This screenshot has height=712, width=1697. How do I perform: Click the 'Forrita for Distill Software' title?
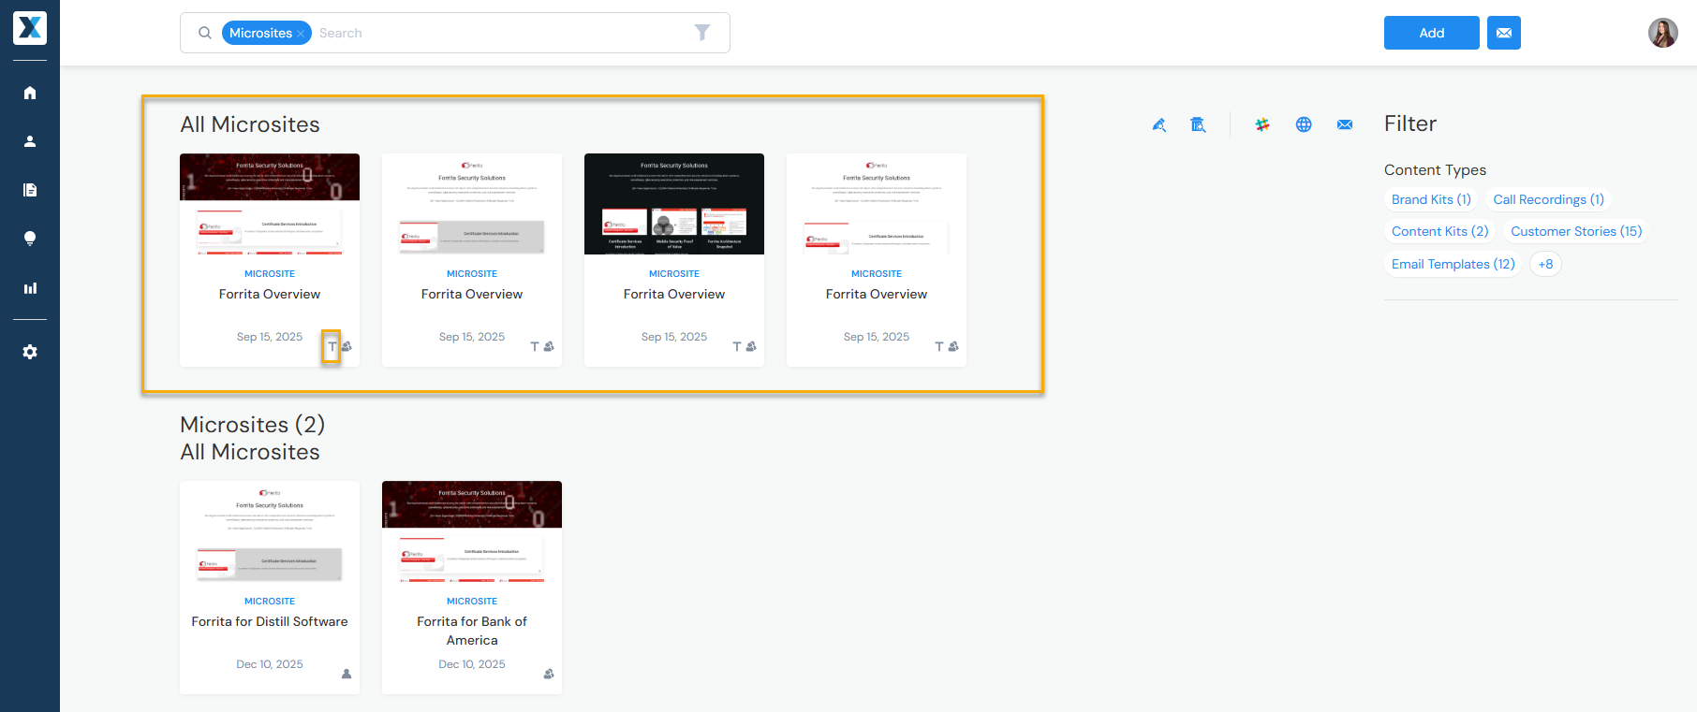(270, 621)
